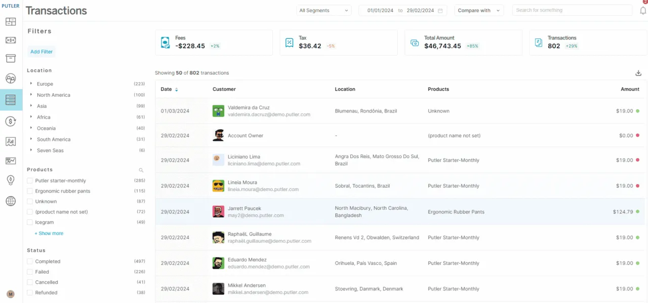Screen dimensions: 648x303
Task: Click the calendar icon in date range
Action: point(440,11)
